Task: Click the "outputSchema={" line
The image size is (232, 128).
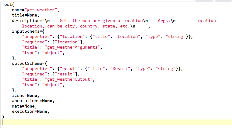Action: click(29, 64)
